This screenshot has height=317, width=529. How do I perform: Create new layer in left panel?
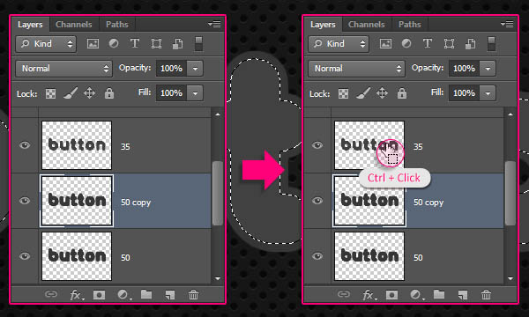(x=170, y=295)
